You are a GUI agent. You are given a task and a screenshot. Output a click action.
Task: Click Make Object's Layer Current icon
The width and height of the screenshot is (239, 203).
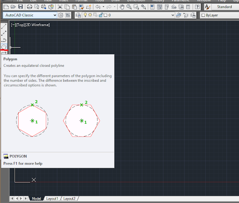click(179, 15)
